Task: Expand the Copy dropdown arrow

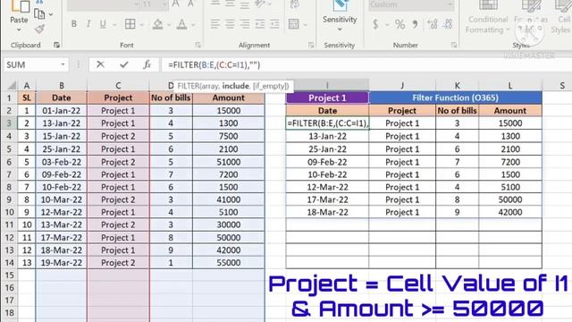Action: [x=51, y=14]
